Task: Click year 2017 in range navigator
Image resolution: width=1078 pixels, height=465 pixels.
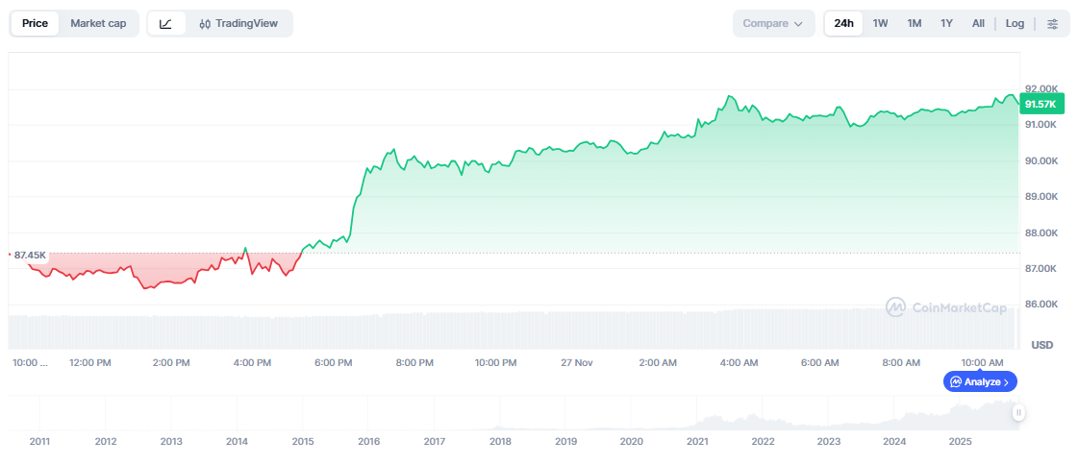Action: (434, 442)
